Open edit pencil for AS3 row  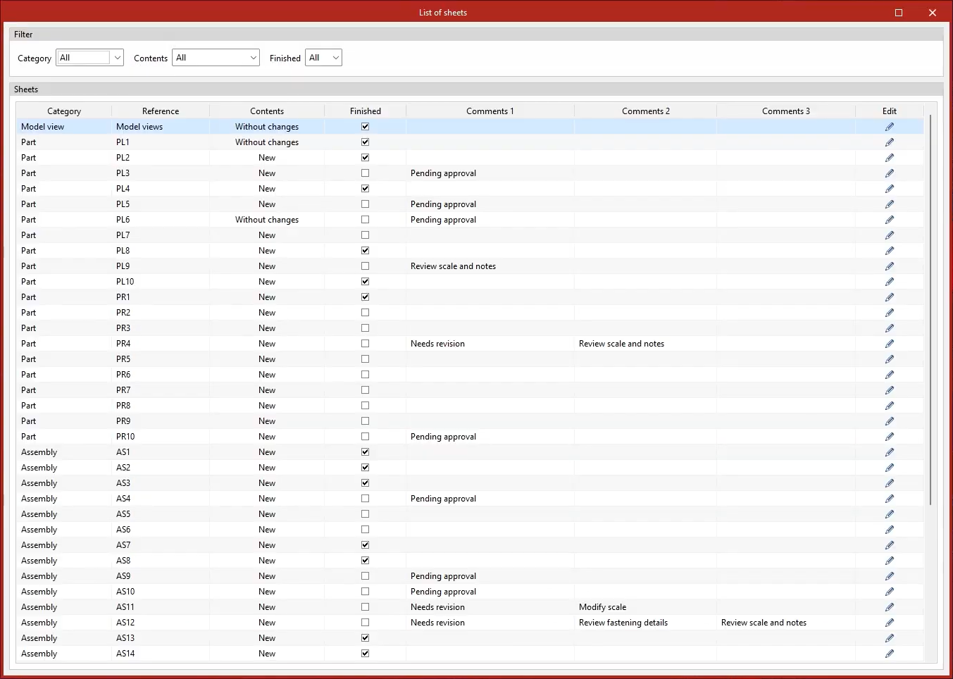[x=890, y=483]
